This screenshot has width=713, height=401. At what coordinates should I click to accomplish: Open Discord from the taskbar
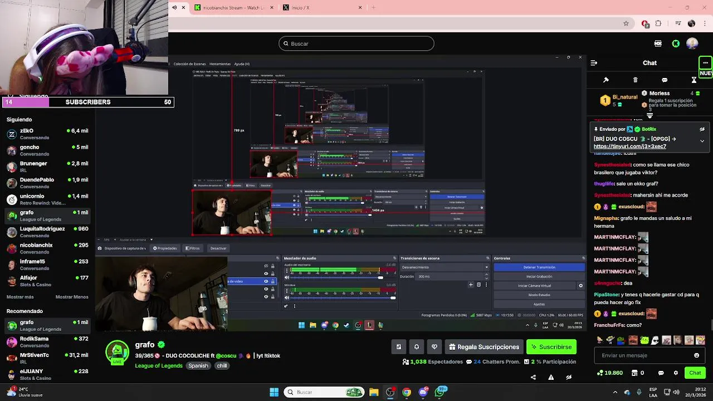[x=423, y=392]
